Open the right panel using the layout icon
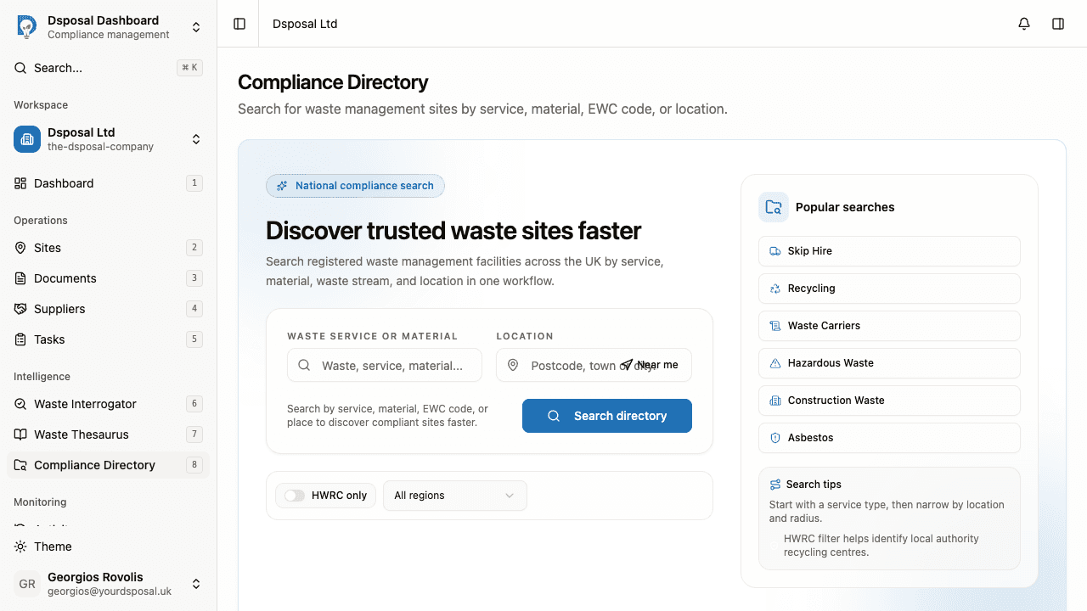Image resolution: width=1087 pixels, height=611 pixels. (x=1058, y=23)
